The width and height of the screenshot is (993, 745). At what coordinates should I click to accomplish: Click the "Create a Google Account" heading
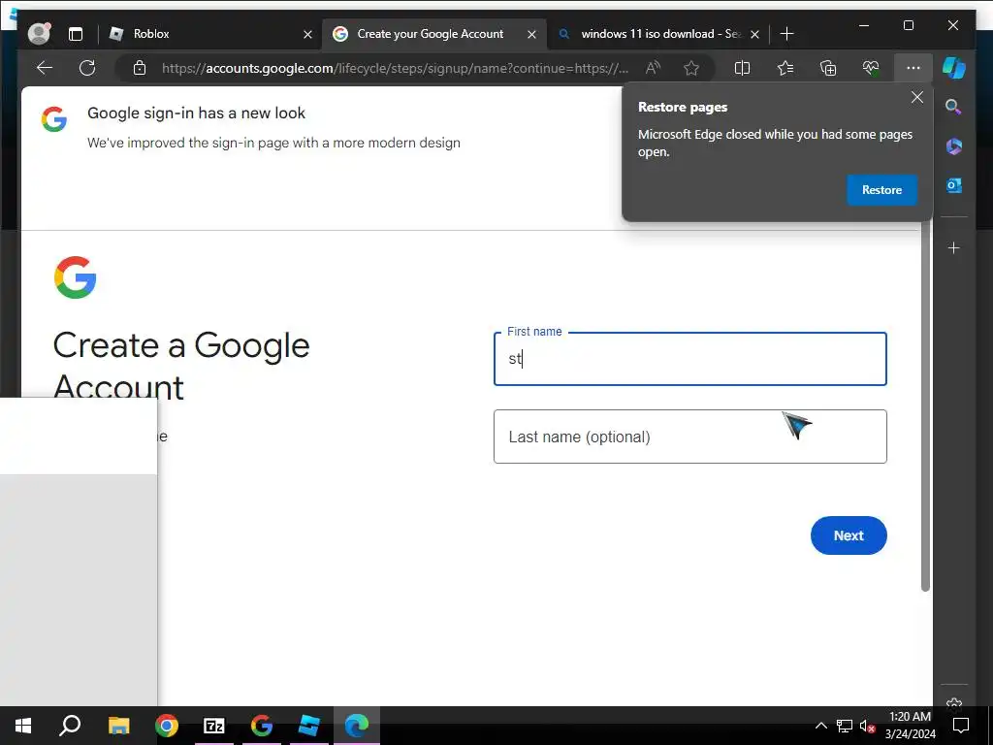181,366
